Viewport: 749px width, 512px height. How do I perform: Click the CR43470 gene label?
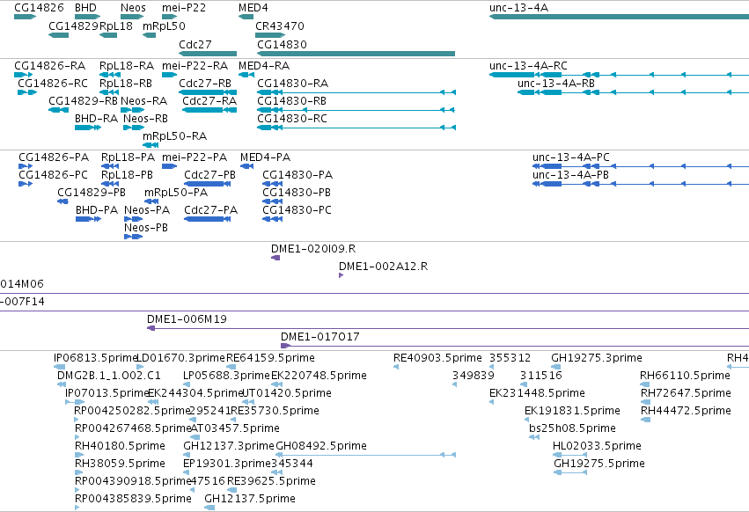279,26
